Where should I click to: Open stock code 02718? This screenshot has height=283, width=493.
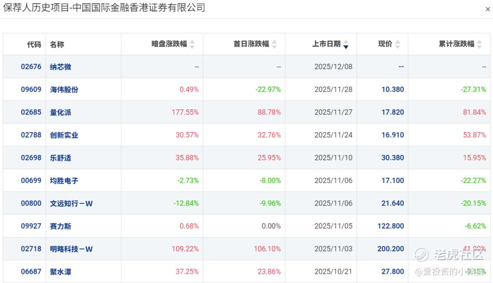pyautogui.click(x=31, y=249)
